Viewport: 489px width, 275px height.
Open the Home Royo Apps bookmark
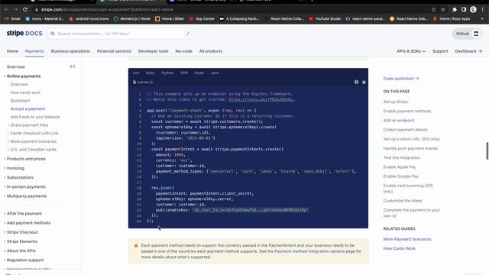[452, 18]
